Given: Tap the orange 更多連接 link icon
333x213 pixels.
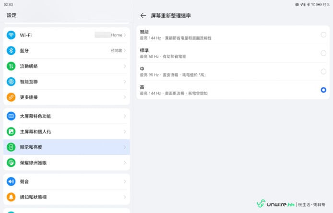Looking at the screenshot, I should coord(11,97).
